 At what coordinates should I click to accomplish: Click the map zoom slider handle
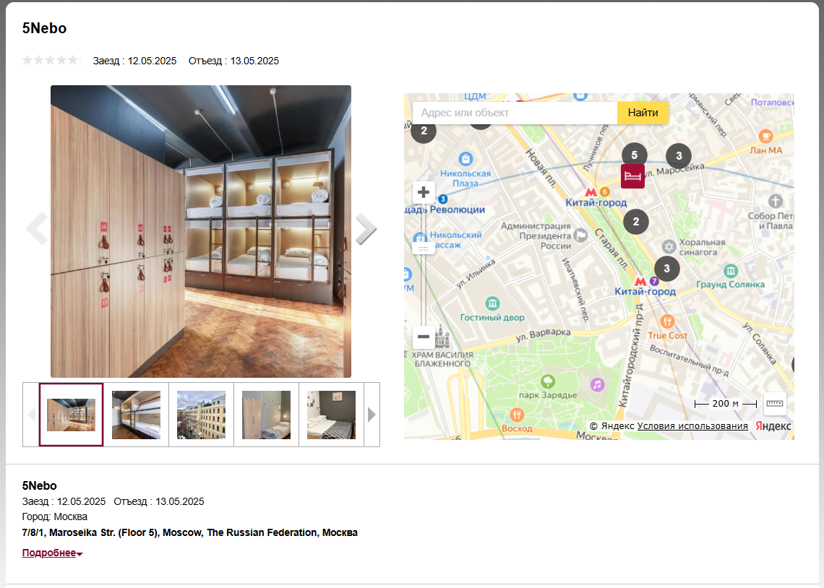coord(424,248)
